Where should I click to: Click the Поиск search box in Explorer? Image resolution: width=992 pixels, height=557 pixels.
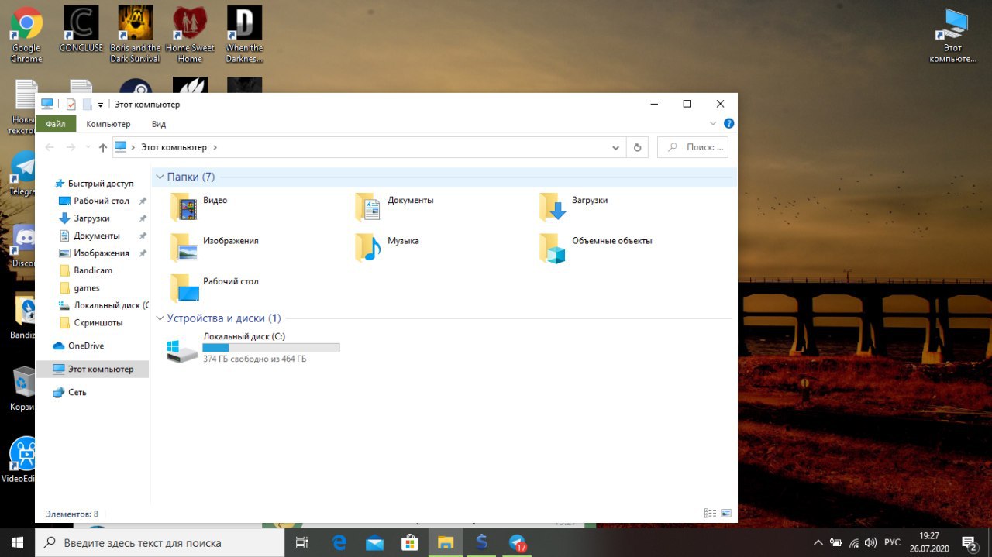(x=693, y=147)
